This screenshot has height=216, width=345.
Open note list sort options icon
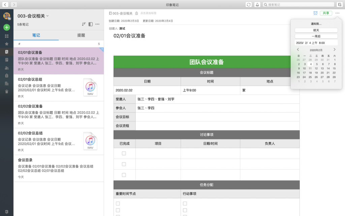(84, 24)
